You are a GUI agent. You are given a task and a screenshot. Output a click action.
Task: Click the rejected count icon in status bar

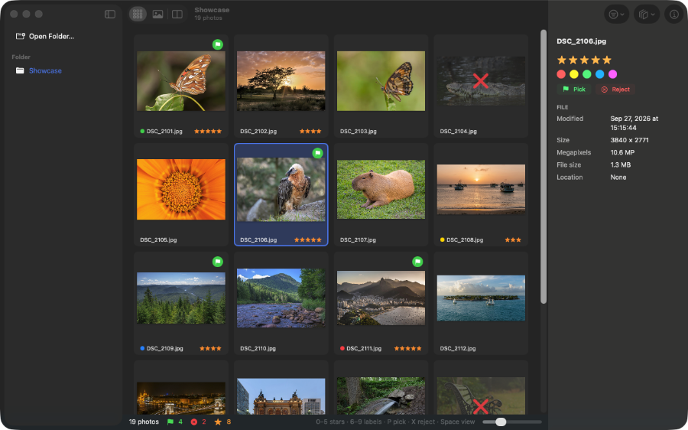tap(194, 422)
